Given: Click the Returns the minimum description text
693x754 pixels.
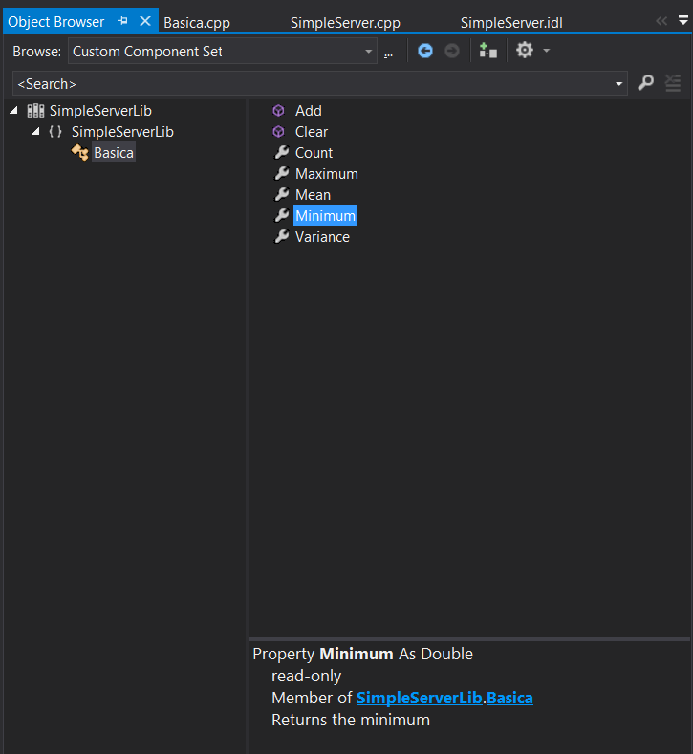Looking at the screenshot, I should [351, 720].
